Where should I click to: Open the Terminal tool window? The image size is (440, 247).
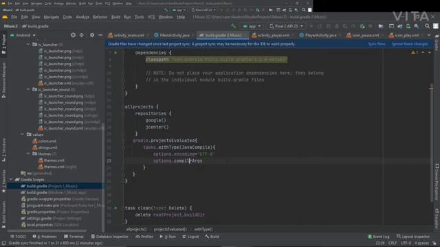click(x=74, y=237)
